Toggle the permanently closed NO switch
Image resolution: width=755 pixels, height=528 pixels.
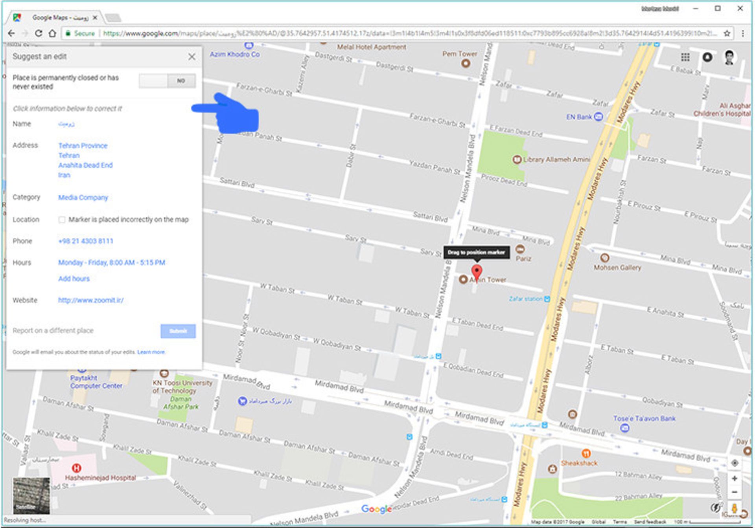pos(167,81)
